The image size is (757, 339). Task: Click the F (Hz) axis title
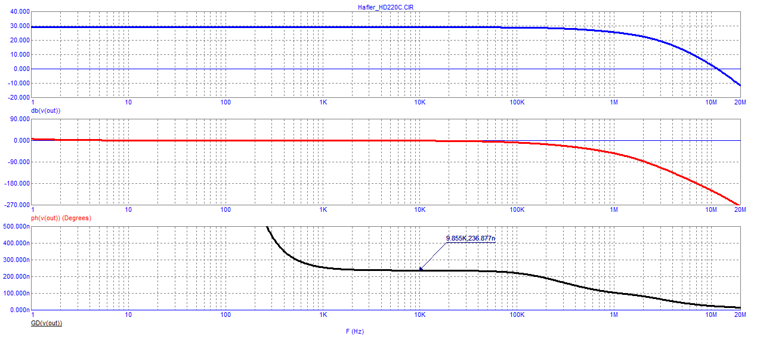tap(354, 331)
